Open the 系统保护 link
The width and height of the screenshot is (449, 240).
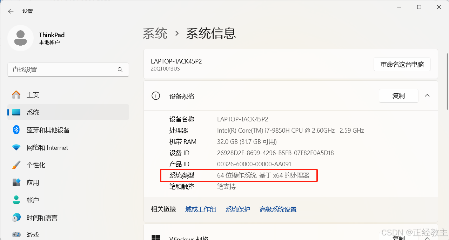(x=238, y=209)
